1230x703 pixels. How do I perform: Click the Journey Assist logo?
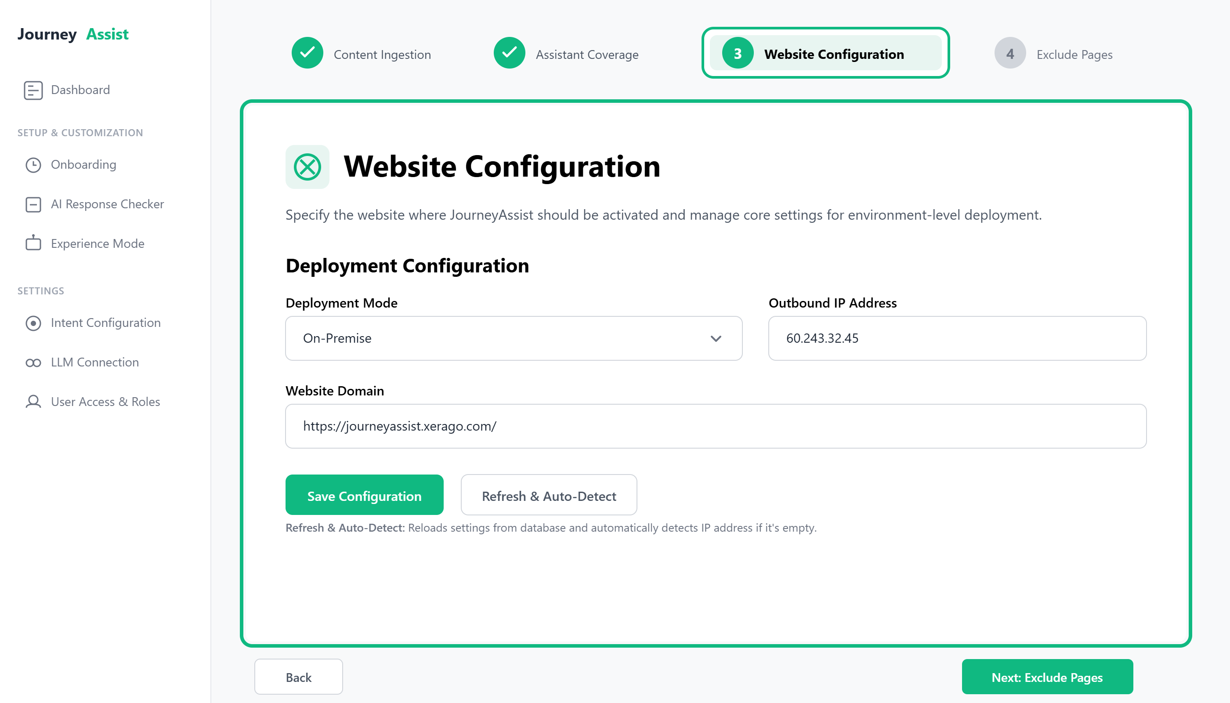73,34
